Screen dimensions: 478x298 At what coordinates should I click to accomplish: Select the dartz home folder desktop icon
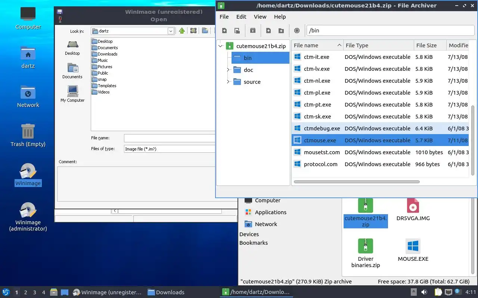tap(28, 57)
